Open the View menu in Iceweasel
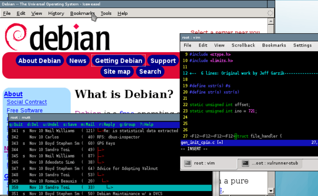The width and height of the screenshot is (318, 196). [x=36, y=13]
